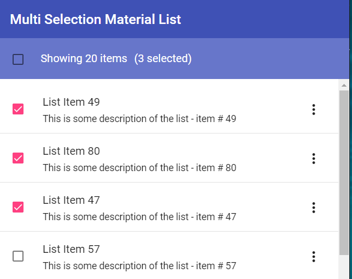Click the description text of item # 80
Screen dimensions: 352x279
[139, 168]
